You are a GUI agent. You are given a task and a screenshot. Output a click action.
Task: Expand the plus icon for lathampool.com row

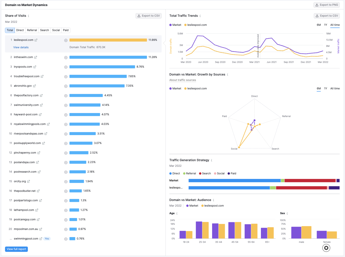66,210
